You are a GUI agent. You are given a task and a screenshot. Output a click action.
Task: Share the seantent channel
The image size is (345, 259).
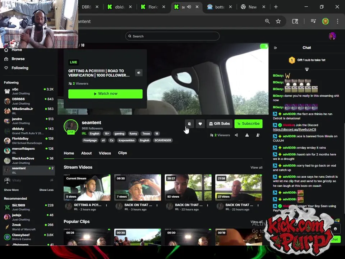point(236,135)
